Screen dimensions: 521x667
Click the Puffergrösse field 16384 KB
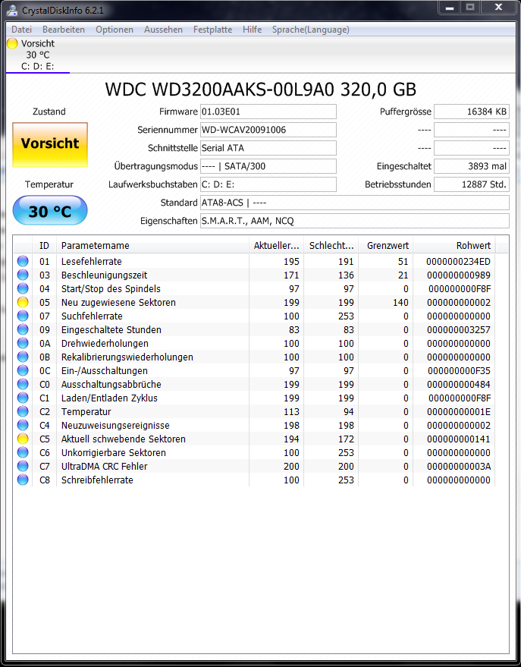click(x=471, y=112)
